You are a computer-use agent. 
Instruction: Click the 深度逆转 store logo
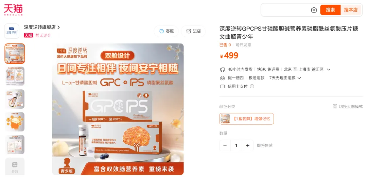(x=12, y=31)
